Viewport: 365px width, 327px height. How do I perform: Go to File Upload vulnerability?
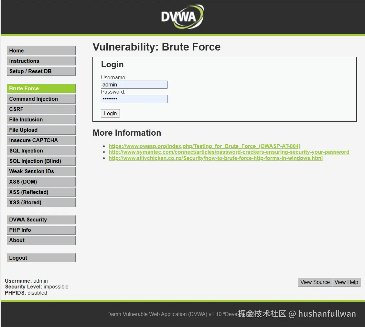(41, 130)
